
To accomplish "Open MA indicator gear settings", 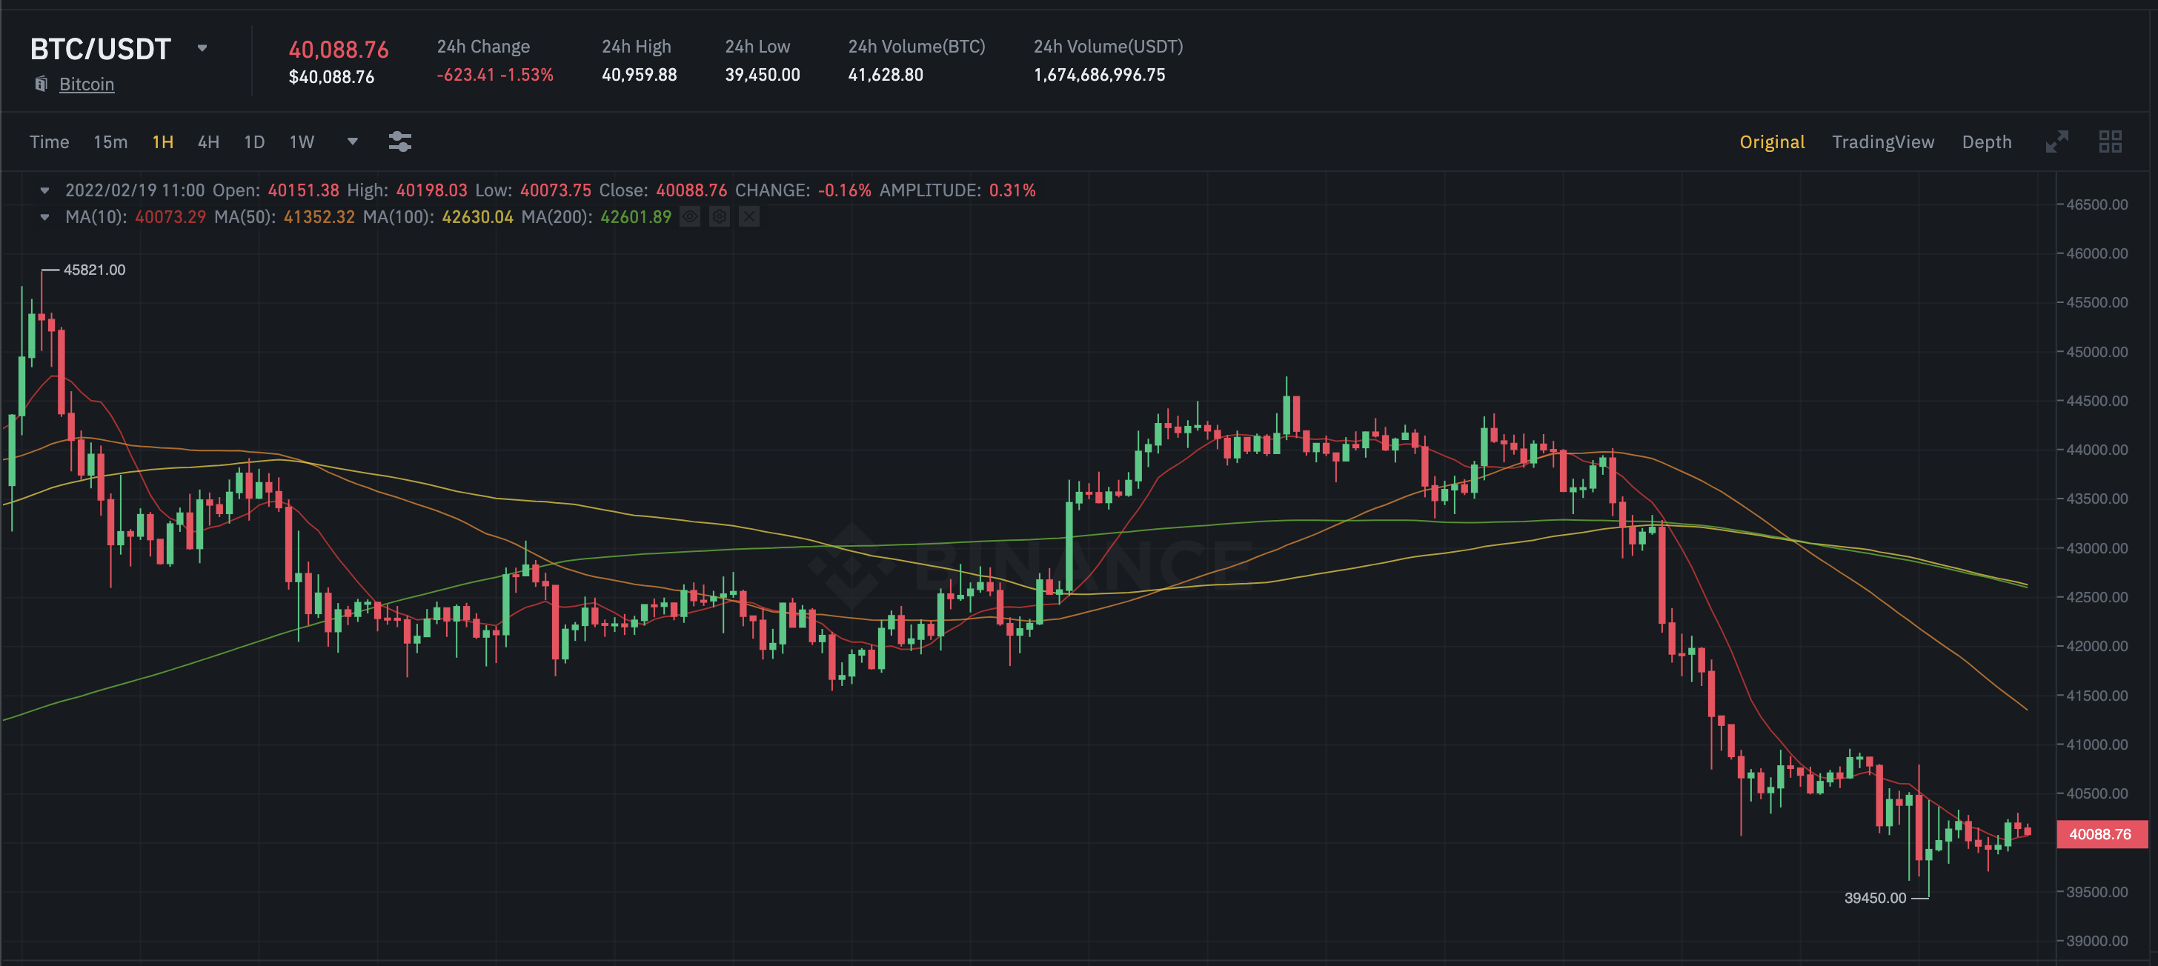I will pyautogui.click(x=719, y=217).
